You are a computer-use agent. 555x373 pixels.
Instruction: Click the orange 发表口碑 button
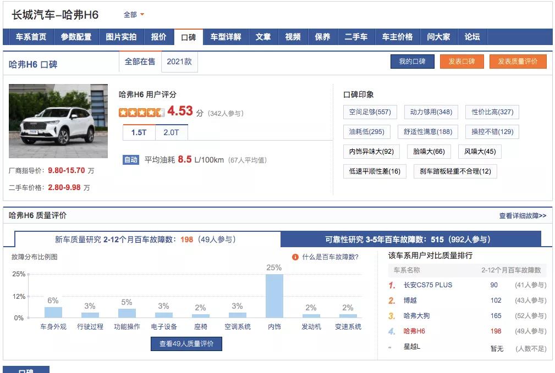(462, 62)
